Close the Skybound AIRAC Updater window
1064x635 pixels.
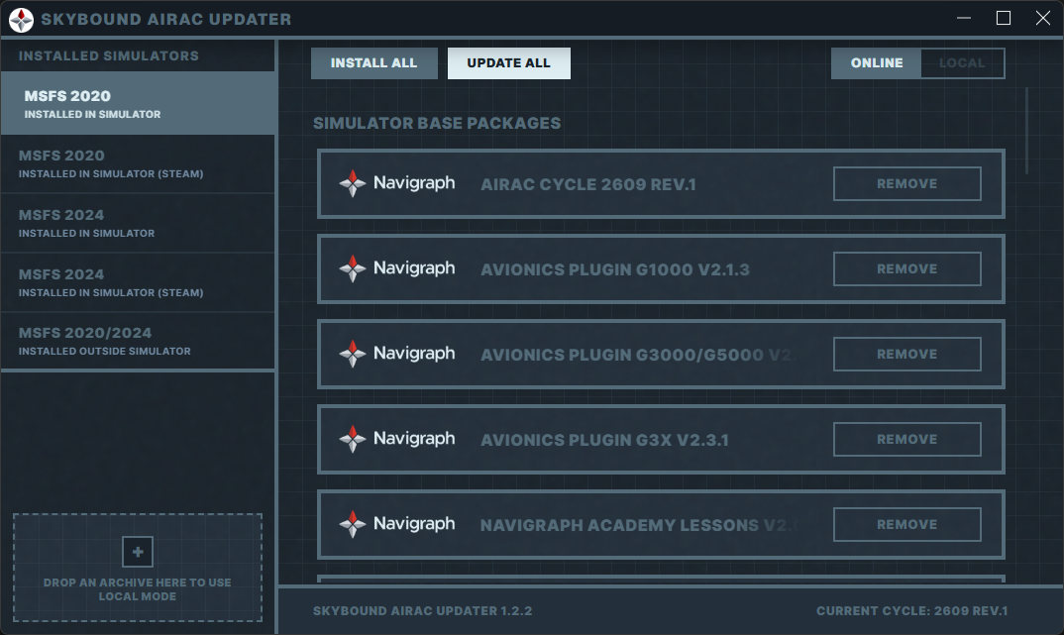[x=1043, y=18]
